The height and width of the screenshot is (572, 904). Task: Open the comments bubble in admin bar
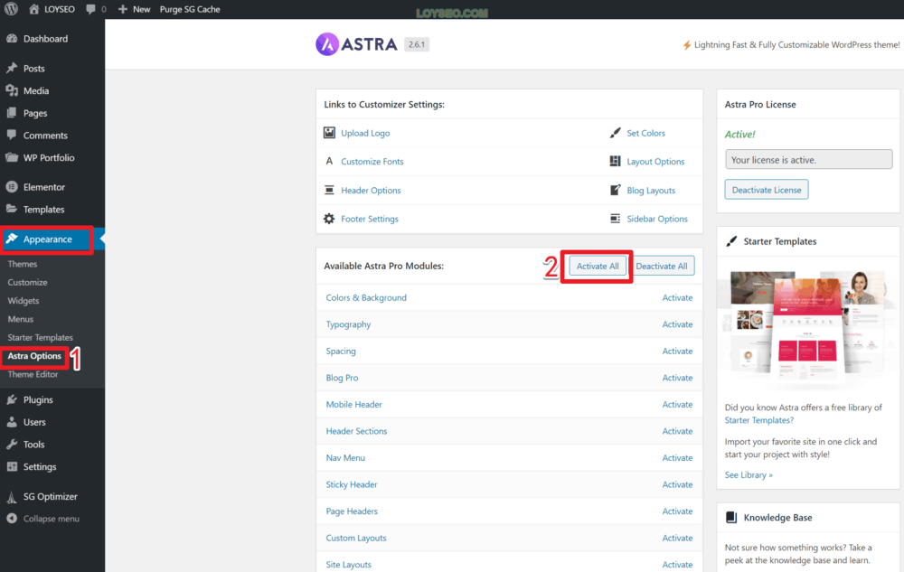[90, 9]
